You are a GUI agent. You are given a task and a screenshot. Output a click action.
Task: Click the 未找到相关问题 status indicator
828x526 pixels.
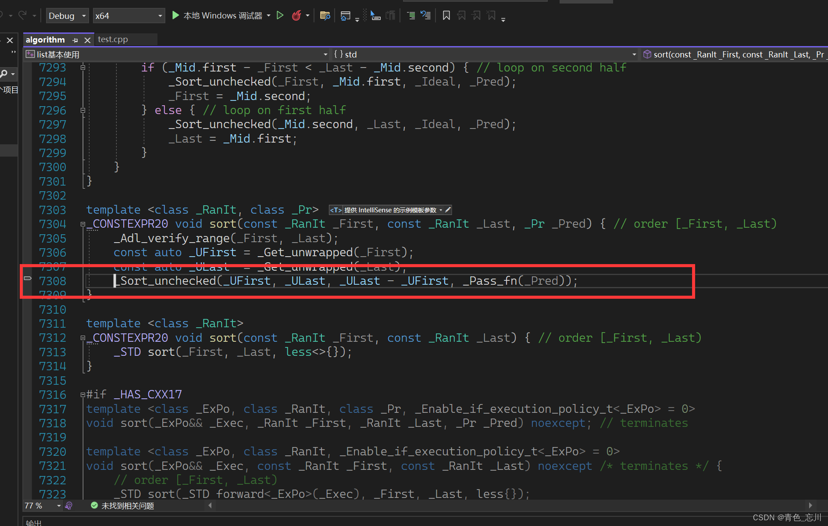coord(123,506)
